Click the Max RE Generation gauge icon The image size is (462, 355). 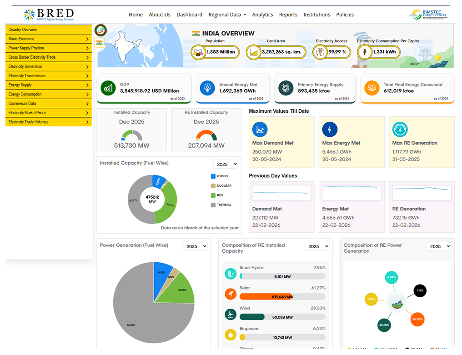pyautogui.click(x=400, y=130)
